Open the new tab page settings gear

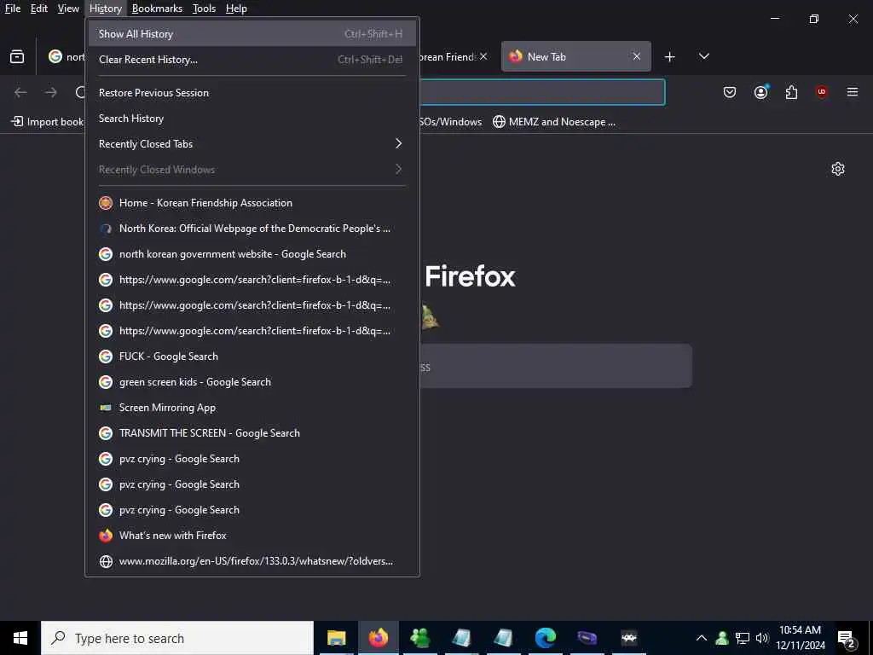pyautogui.click(x=838, y=169)
